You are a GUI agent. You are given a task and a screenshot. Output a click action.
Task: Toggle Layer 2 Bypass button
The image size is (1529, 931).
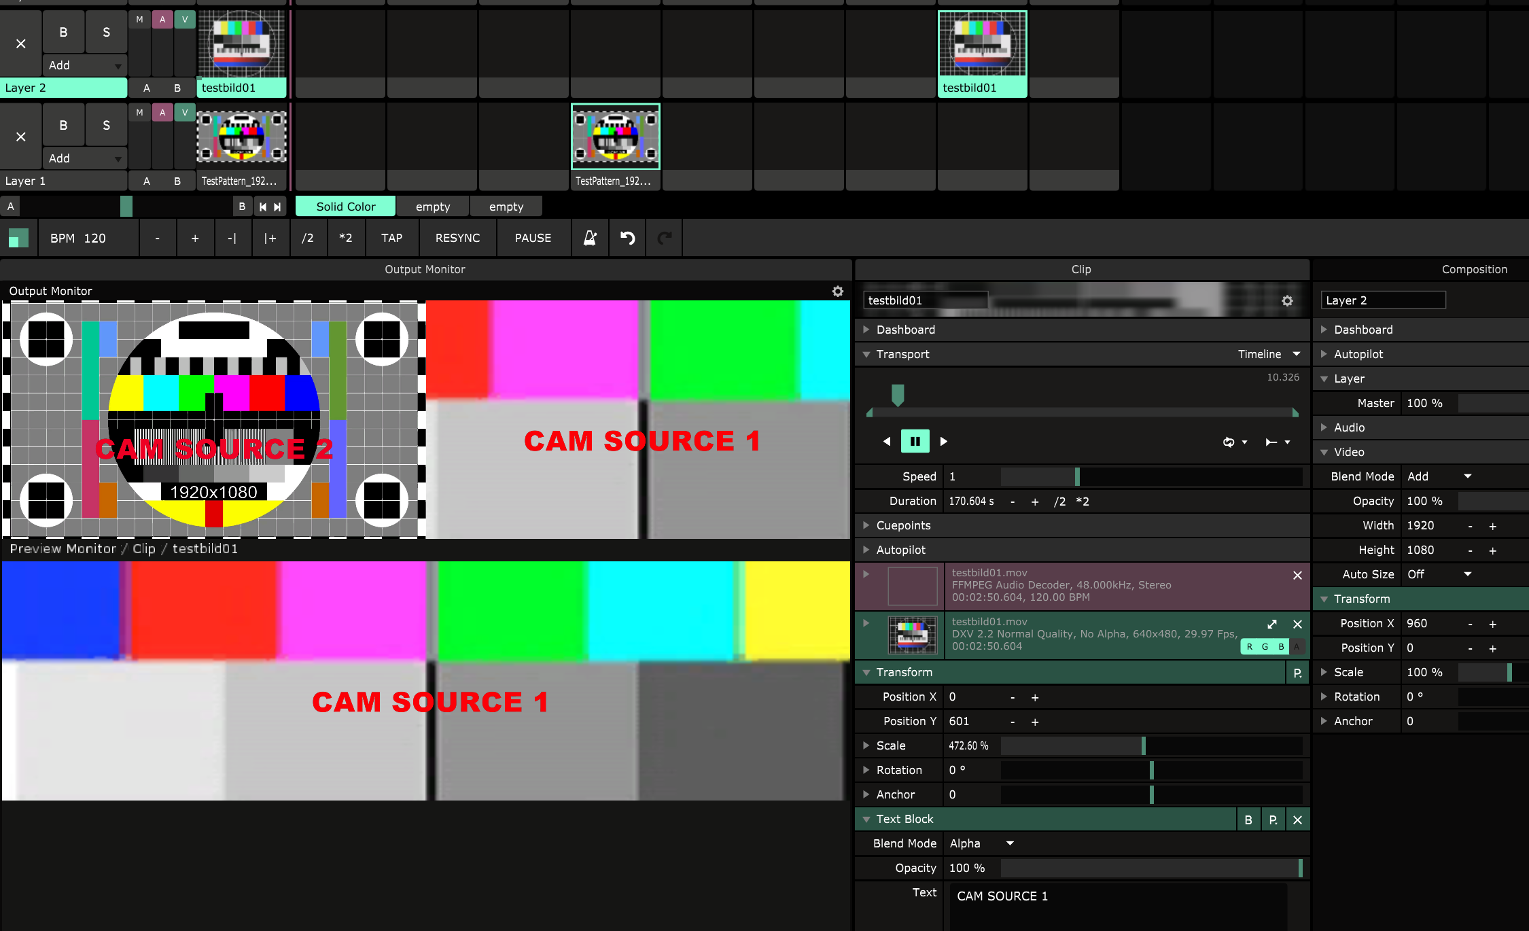[x=63, y=32]
